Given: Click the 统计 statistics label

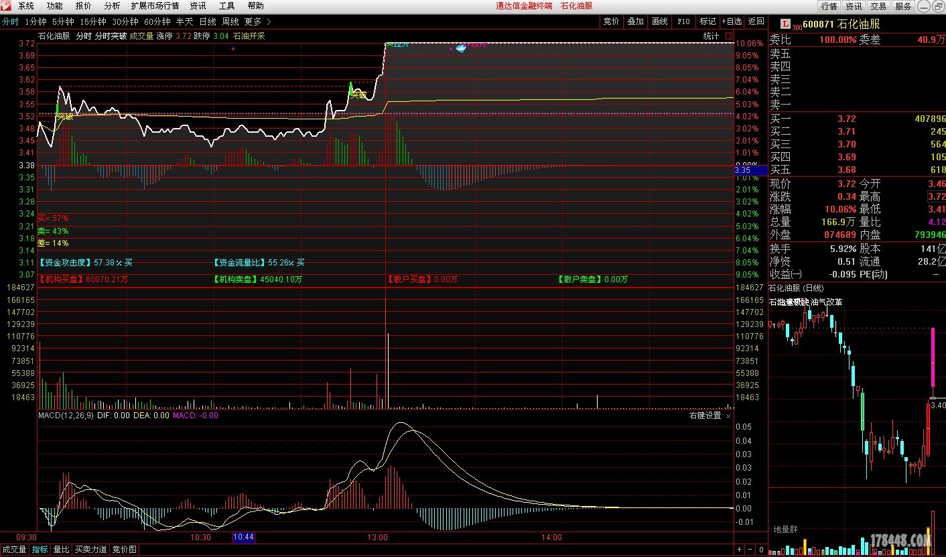Looking at the screenshot, I should point(711,36).
